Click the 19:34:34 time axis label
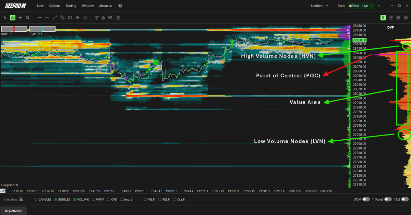 click(x=17, y=191)
